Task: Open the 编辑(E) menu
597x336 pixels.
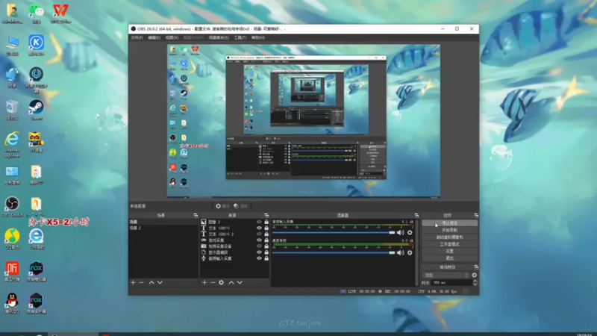Action: click(x=154, y=38)
